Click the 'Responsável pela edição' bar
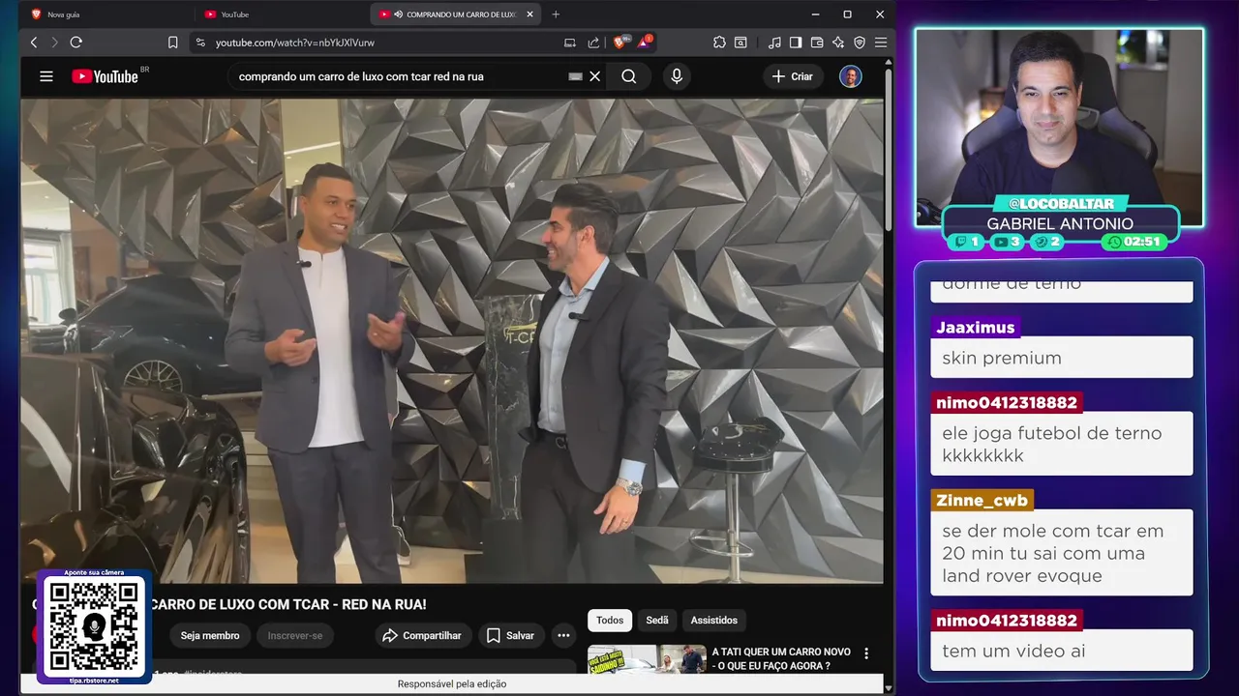The width and height of the screenshot is (1239, 696). [452, 683]
